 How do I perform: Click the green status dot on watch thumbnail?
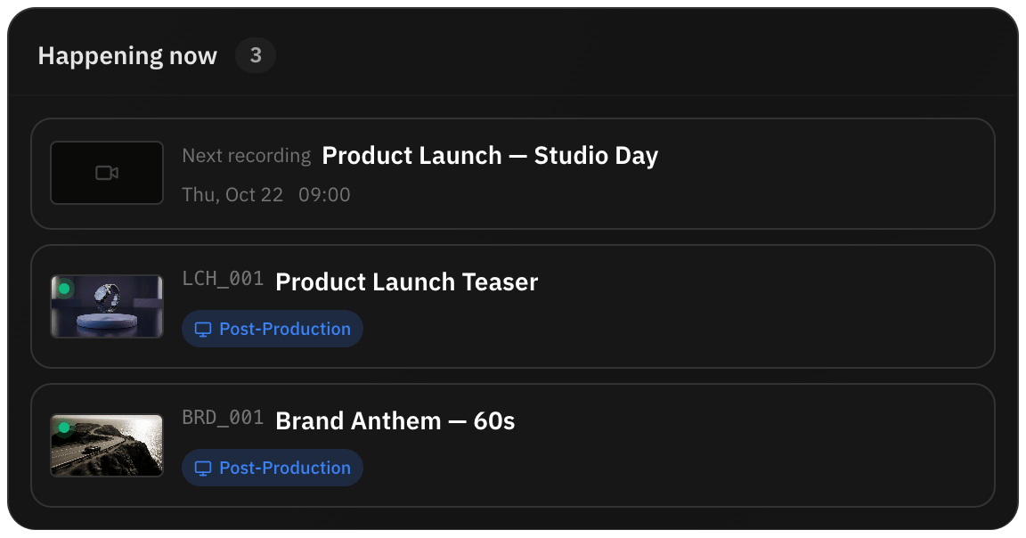pyautogui.click(x=64, y=288)
